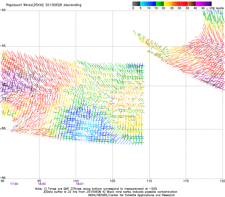This screenshot has height=197, width=225.
Task: Click the longitude label 115
Action: click(186, 181)
